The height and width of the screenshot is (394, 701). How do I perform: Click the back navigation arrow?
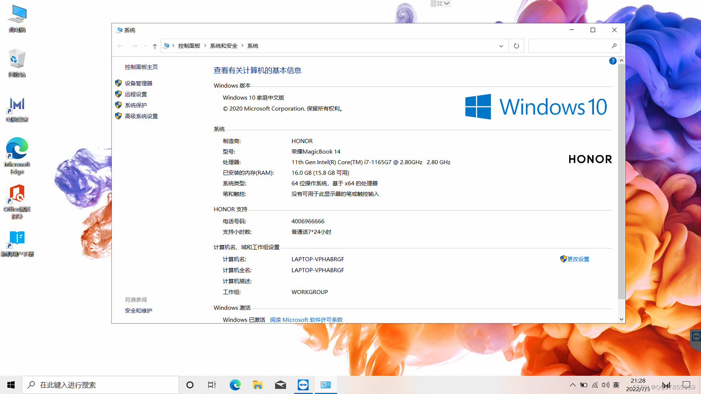click(x=121, y=46)
